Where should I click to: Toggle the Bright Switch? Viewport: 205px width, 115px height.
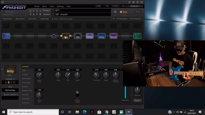[78, 94]
